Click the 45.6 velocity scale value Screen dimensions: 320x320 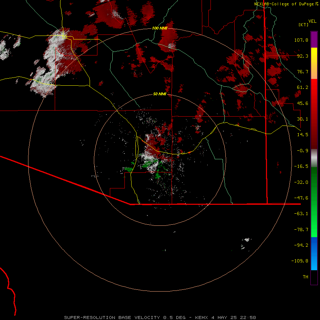[303, 103]
